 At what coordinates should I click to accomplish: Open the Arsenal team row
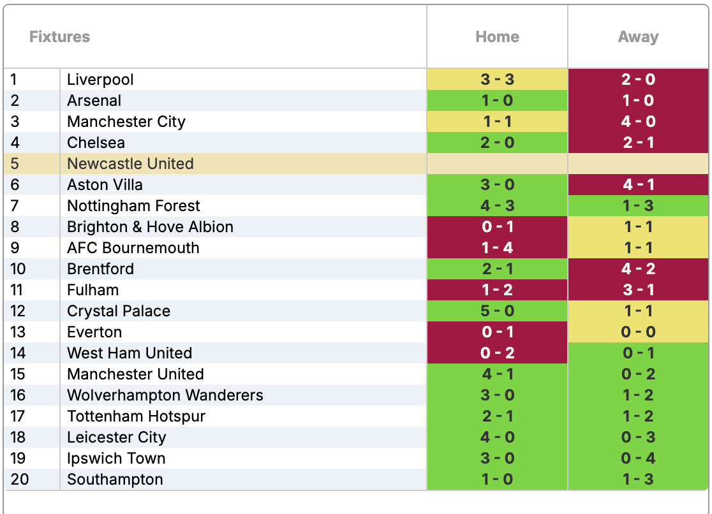tap(94, 101)
